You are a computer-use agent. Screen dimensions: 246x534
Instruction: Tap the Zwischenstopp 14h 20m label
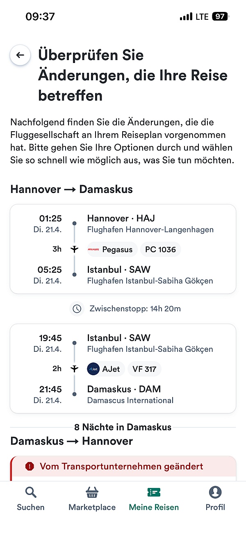point(135,309)
